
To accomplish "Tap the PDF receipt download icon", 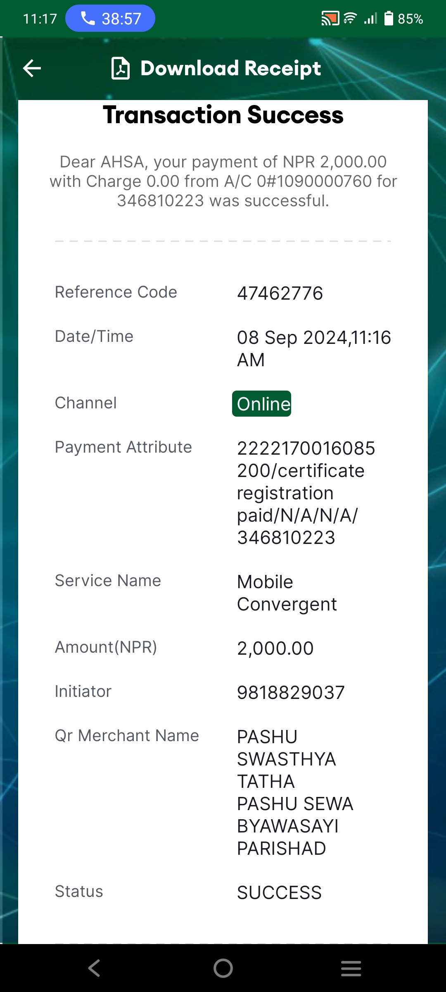I will [121, 68].
